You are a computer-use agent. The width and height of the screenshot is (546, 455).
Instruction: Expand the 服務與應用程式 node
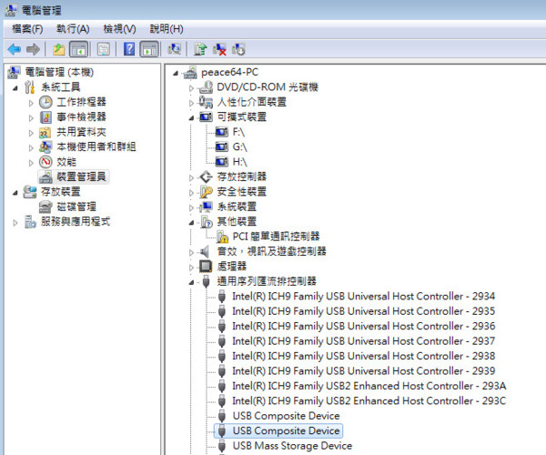click(15, 222)
